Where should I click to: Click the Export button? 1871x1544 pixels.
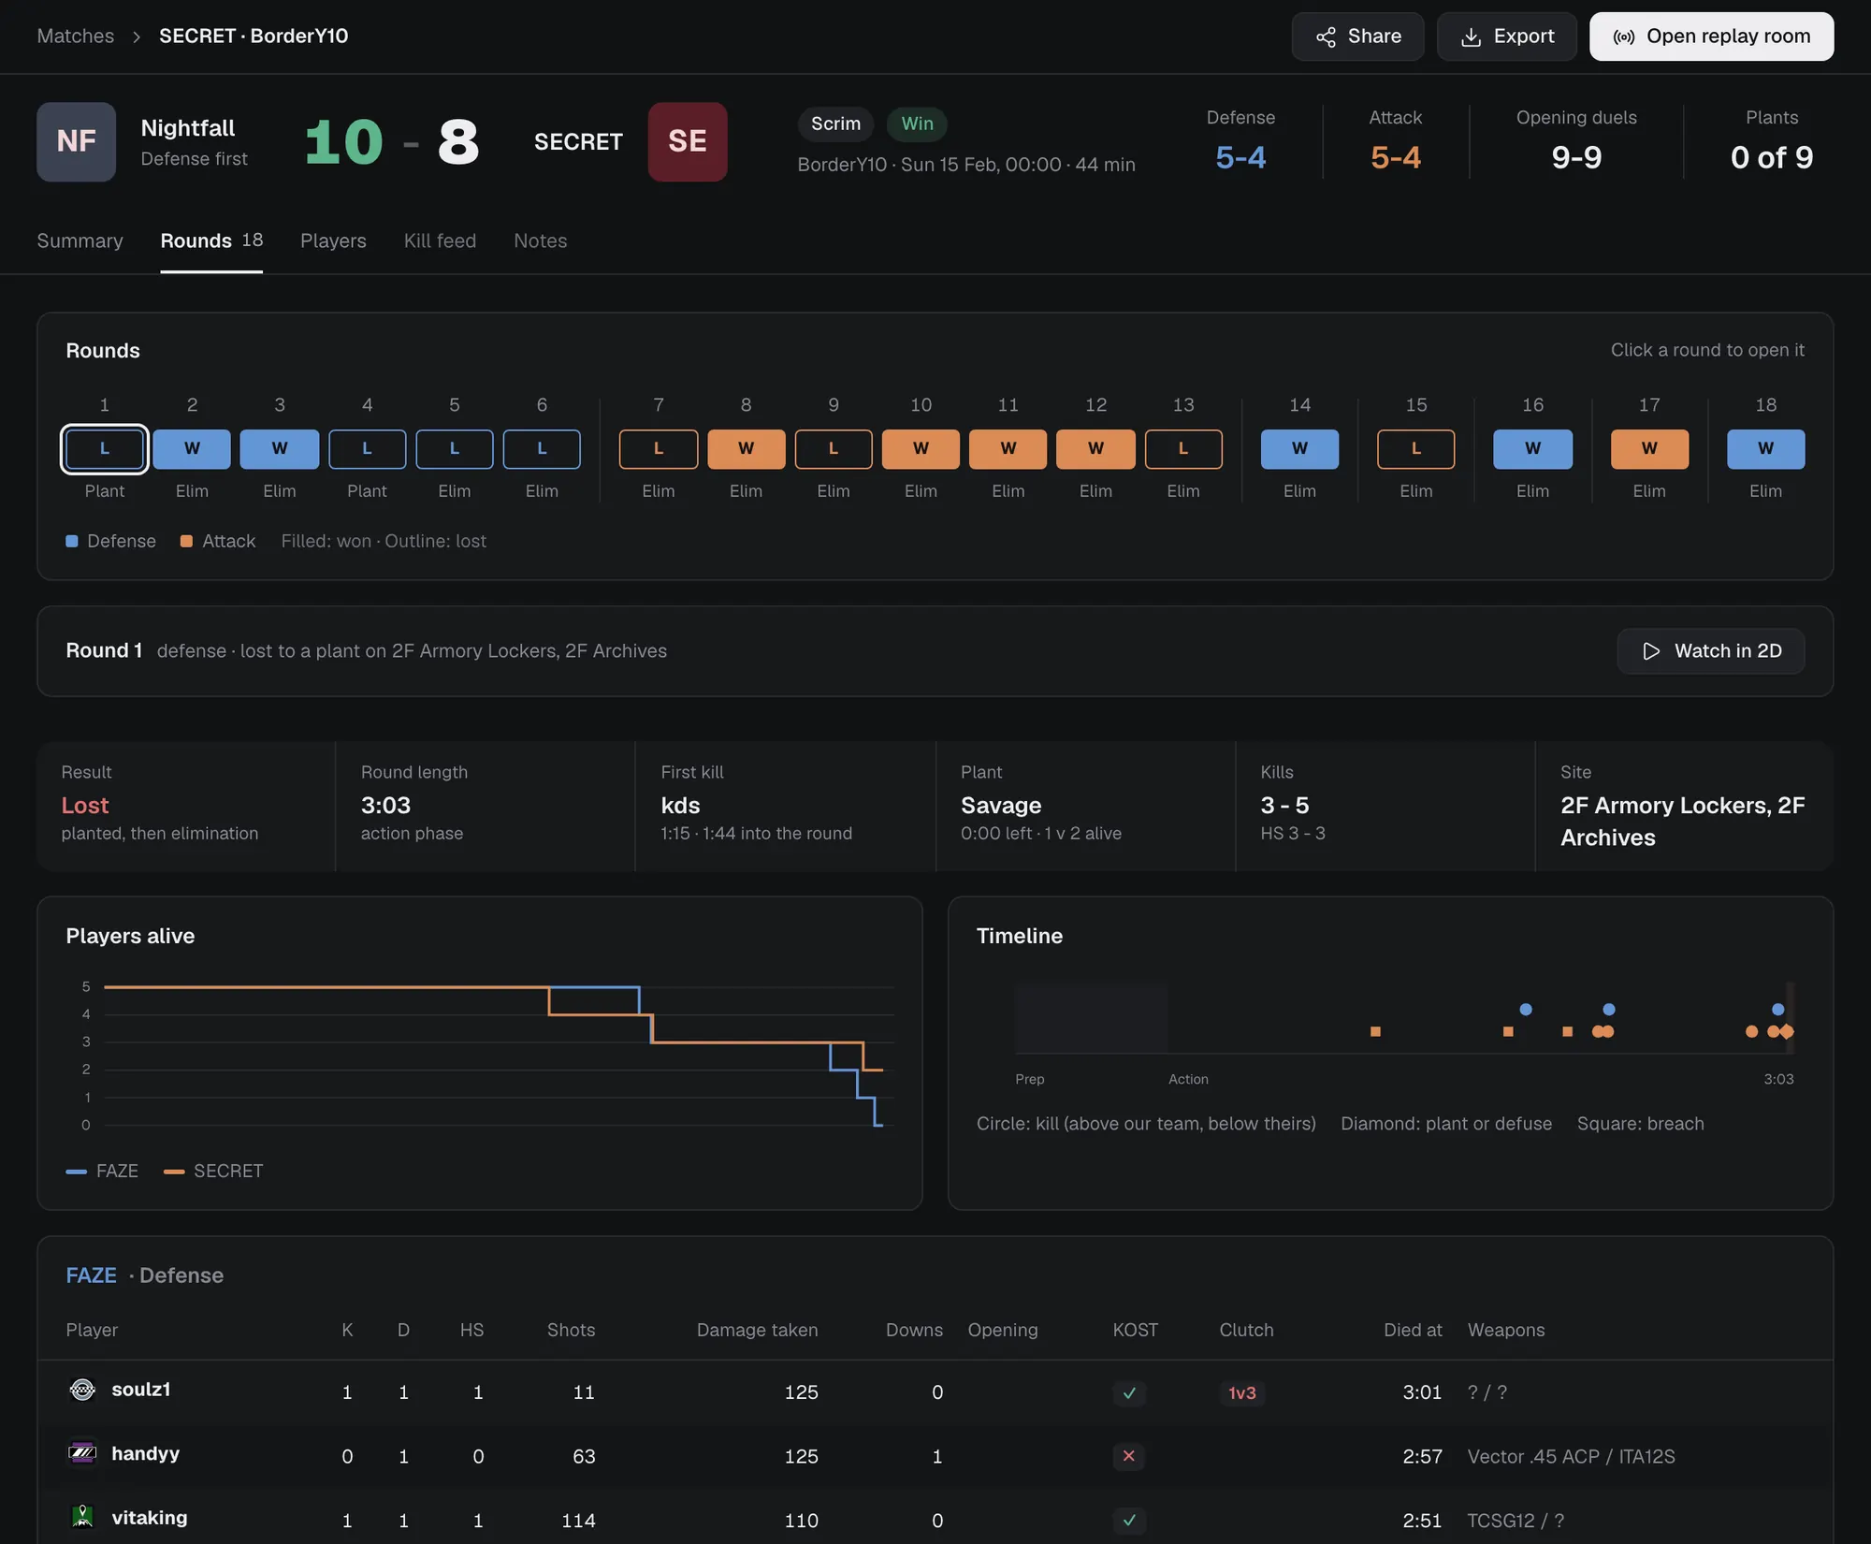point(1506,36)
